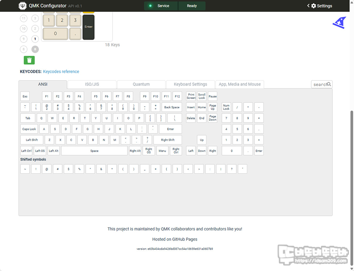Select layer 11 circle

click(24, 18)
